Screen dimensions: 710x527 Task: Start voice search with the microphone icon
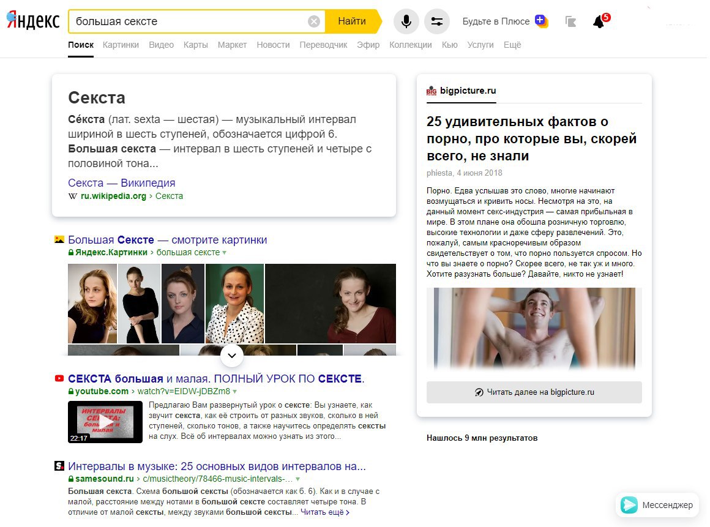point(406,21)
